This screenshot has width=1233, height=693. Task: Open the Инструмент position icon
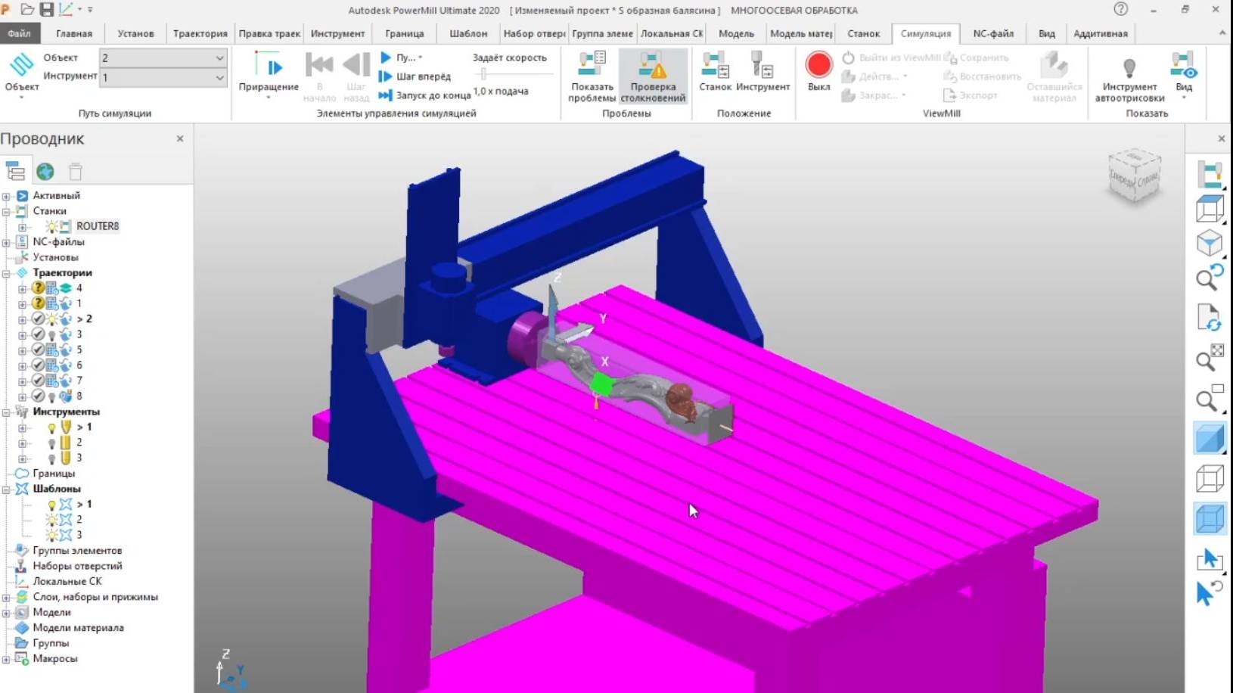pos(762,65)
